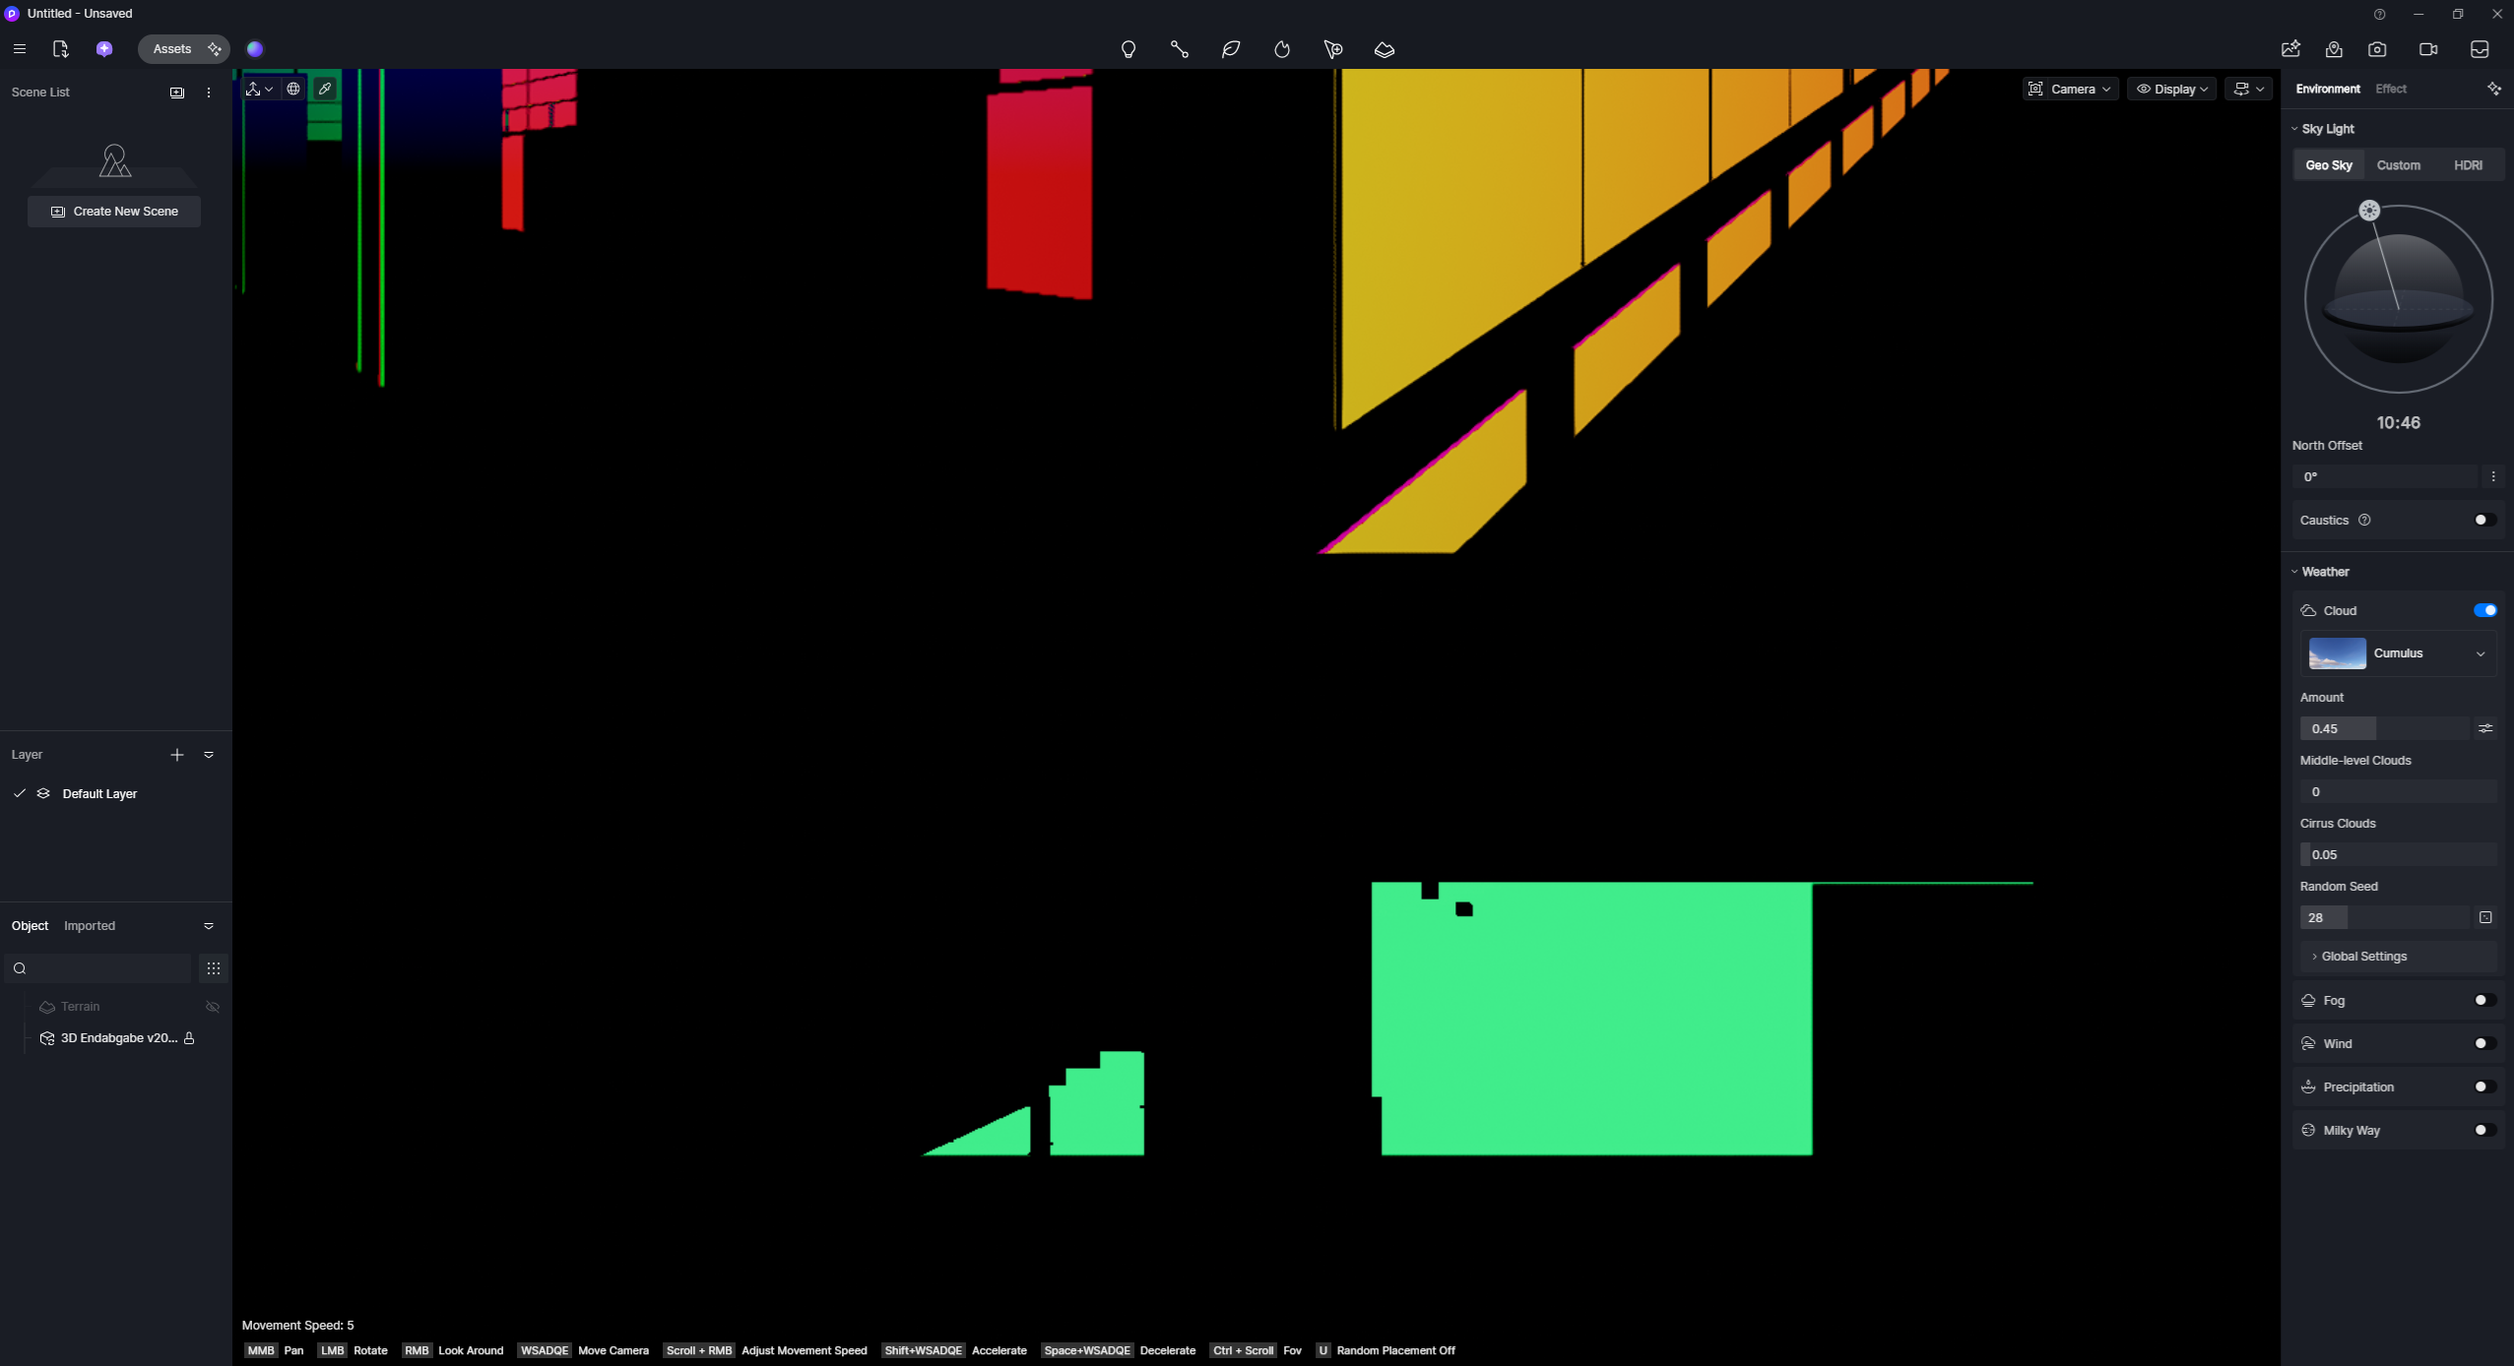Screen dimensions: 2514x1366
Task: Select the HDRI sky light tab
Action: pos(2468,165)
